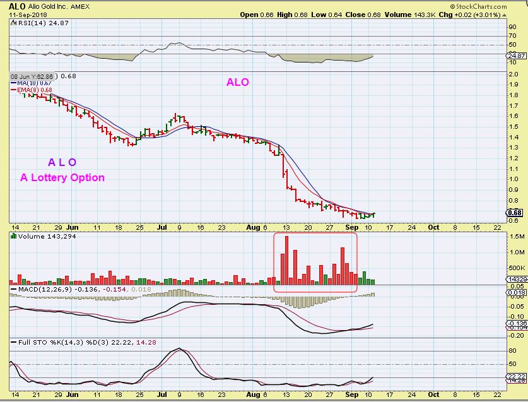528x402 pixels.
Task: Click the Alio Gold Inc. AMEX company name
Action: point(59,6)
